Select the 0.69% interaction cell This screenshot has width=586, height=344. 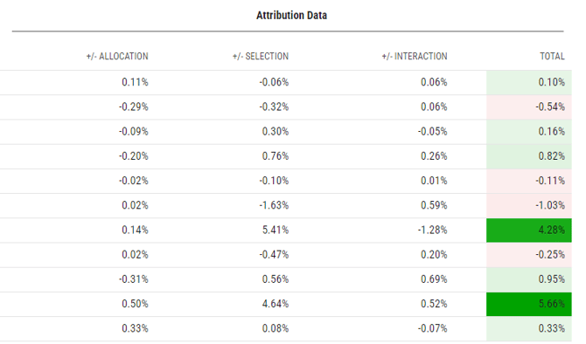point(434,279)
